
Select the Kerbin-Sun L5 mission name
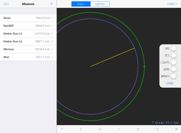point(13,41)
